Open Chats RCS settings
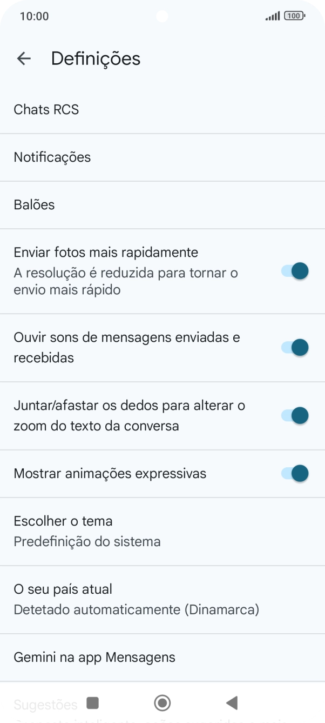 pos(46,109)
